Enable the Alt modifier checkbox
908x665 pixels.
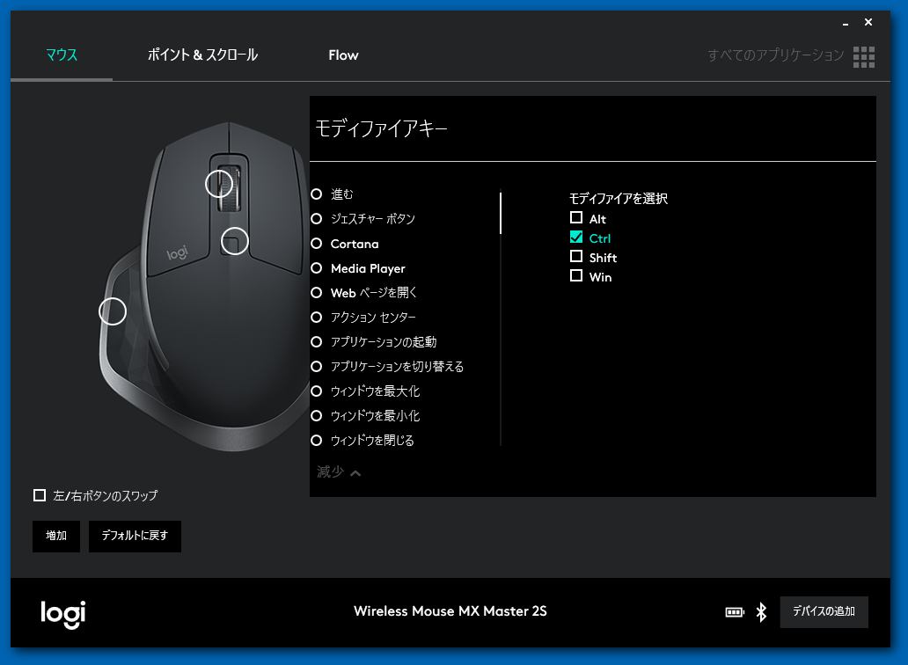pyautogui.click(x=577, y=217)
